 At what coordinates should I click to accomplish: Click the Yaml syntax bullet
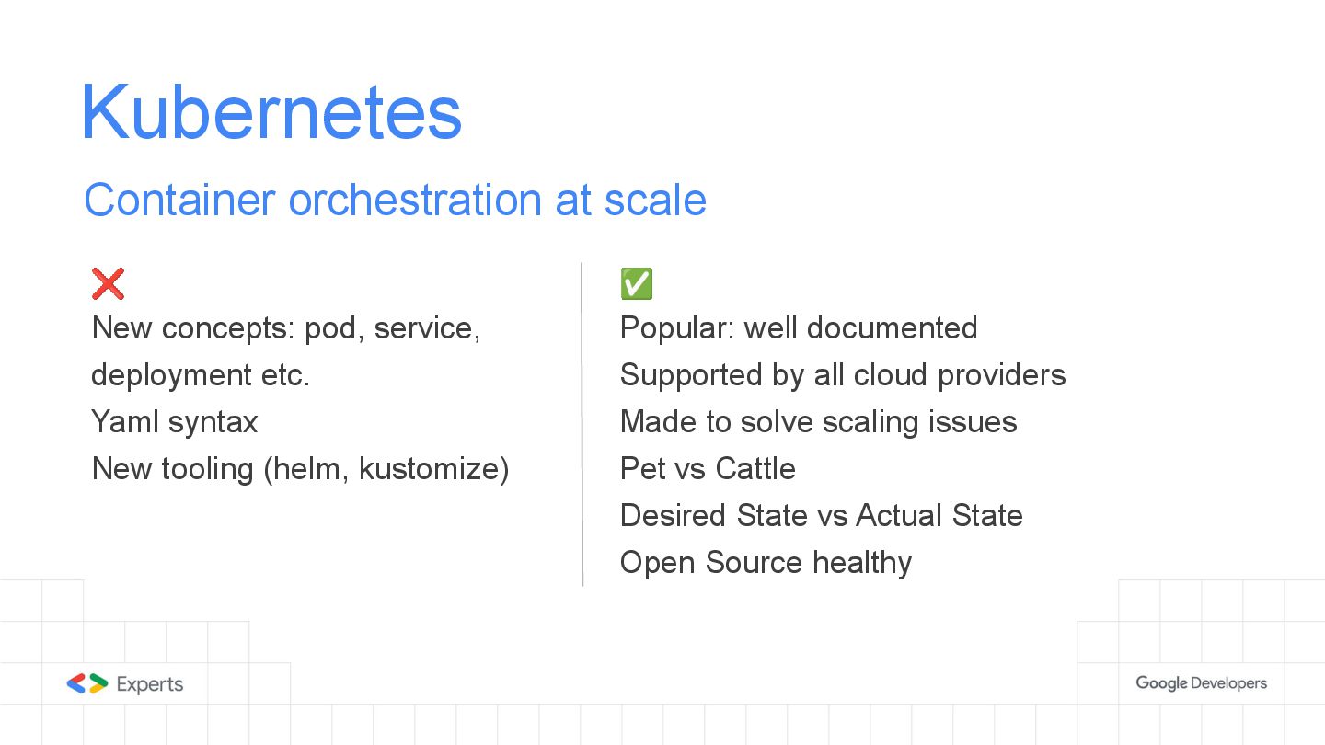click(175, 422)
